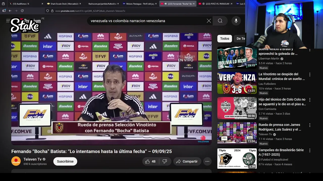
Task: Switch to Shark Escale Deck MercadoLibre tab
Action: pyautogui.click(x=64, y=4)
